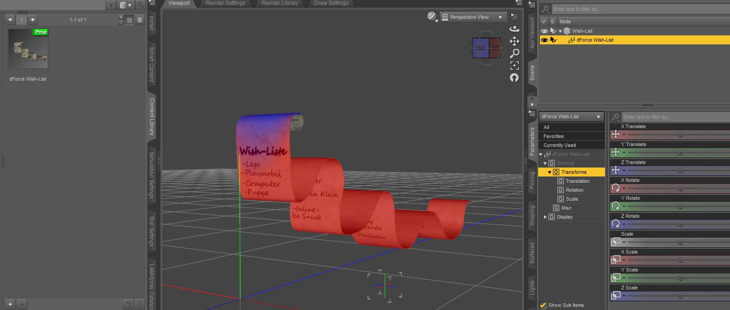Toggle selectability arrow of Wish-List node
This screenshot has width=730, height=310.
click(x=553, y=31)
